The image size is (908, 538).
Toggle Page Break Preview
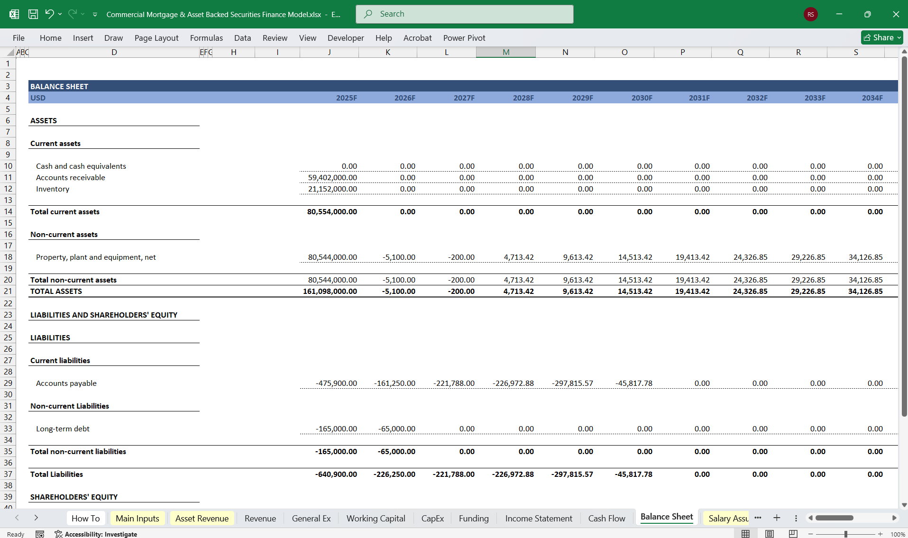(x=793, y=534)
